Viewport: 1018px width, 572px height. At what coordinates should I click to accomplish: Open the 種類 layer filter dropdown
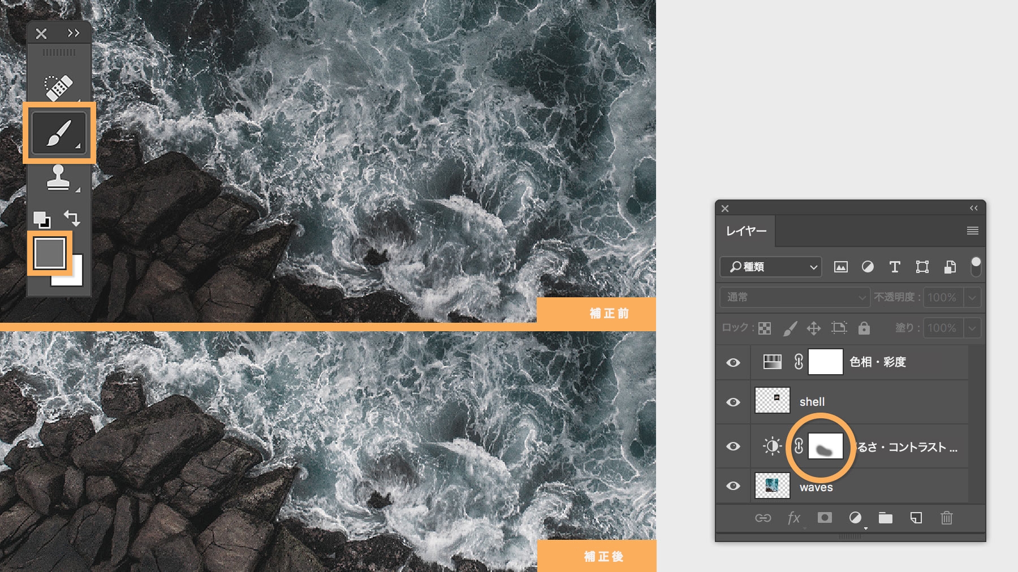[770, 267]
